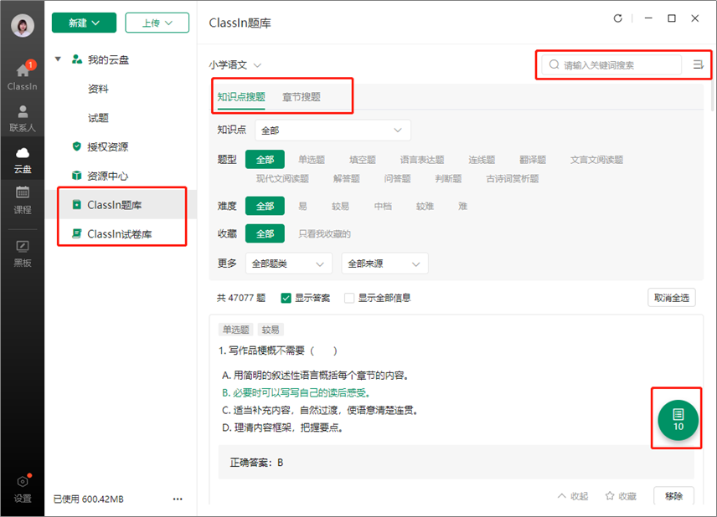Go to ClassIn home in sidebar

(x=23, y=75)
